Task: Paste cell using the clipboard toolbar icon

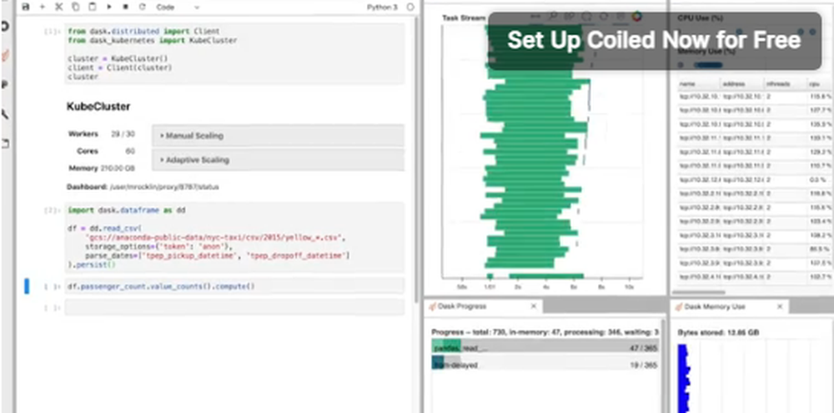Action: pyautogui.click(x=92, y=7)
